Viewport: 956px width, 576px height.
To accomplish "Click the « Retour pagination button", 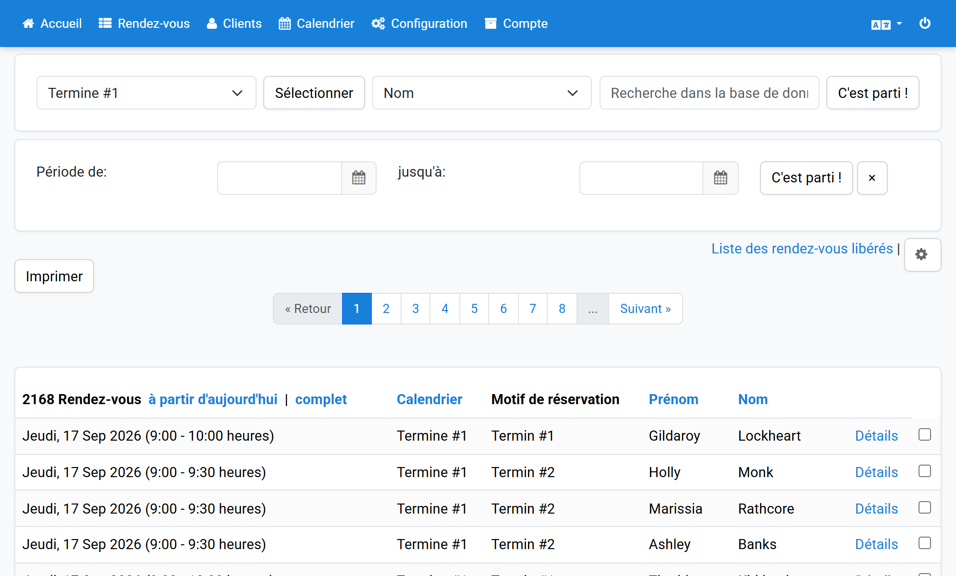I will (308, 309).
